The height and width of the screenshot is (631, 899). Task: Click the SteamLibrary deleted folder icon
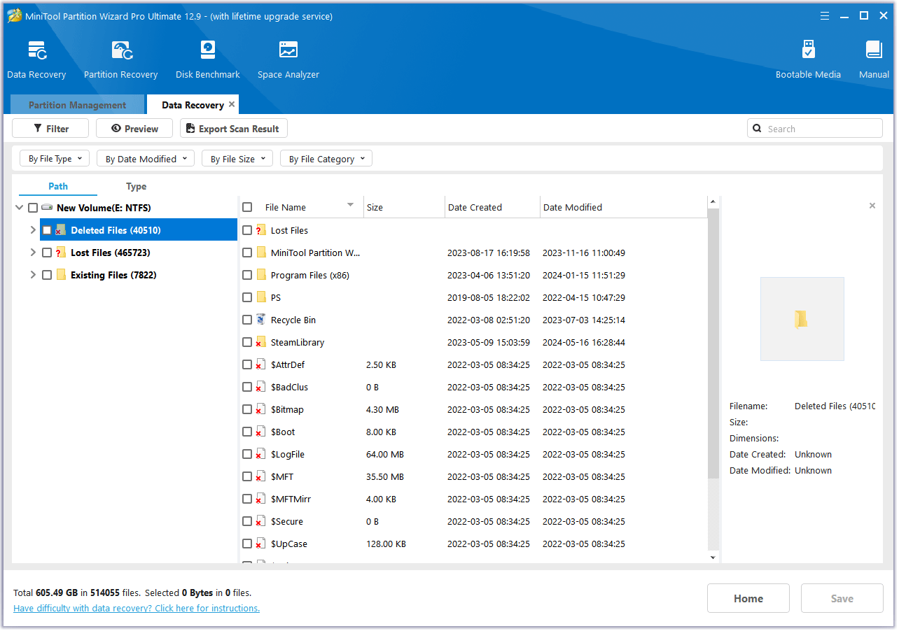(x=260, y=342)
